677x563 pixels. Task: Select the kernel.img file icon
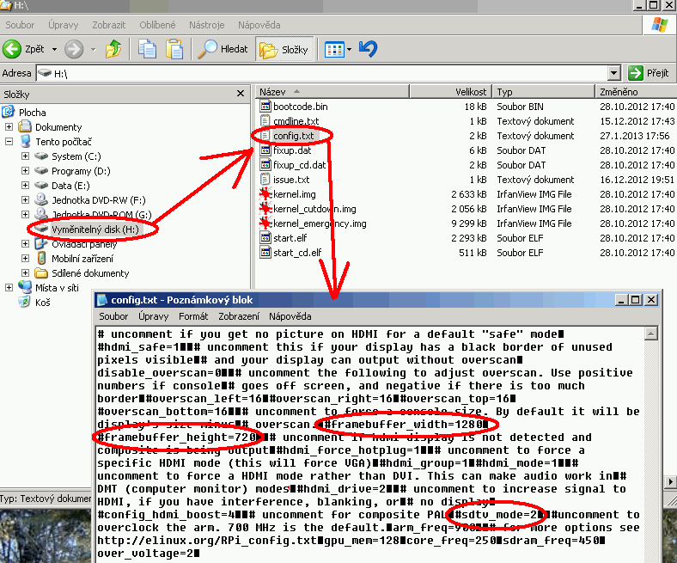265,194
